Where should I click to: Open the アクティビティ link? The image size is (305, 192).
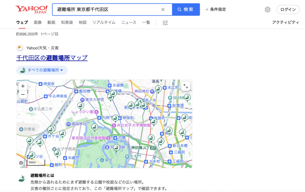286,22
